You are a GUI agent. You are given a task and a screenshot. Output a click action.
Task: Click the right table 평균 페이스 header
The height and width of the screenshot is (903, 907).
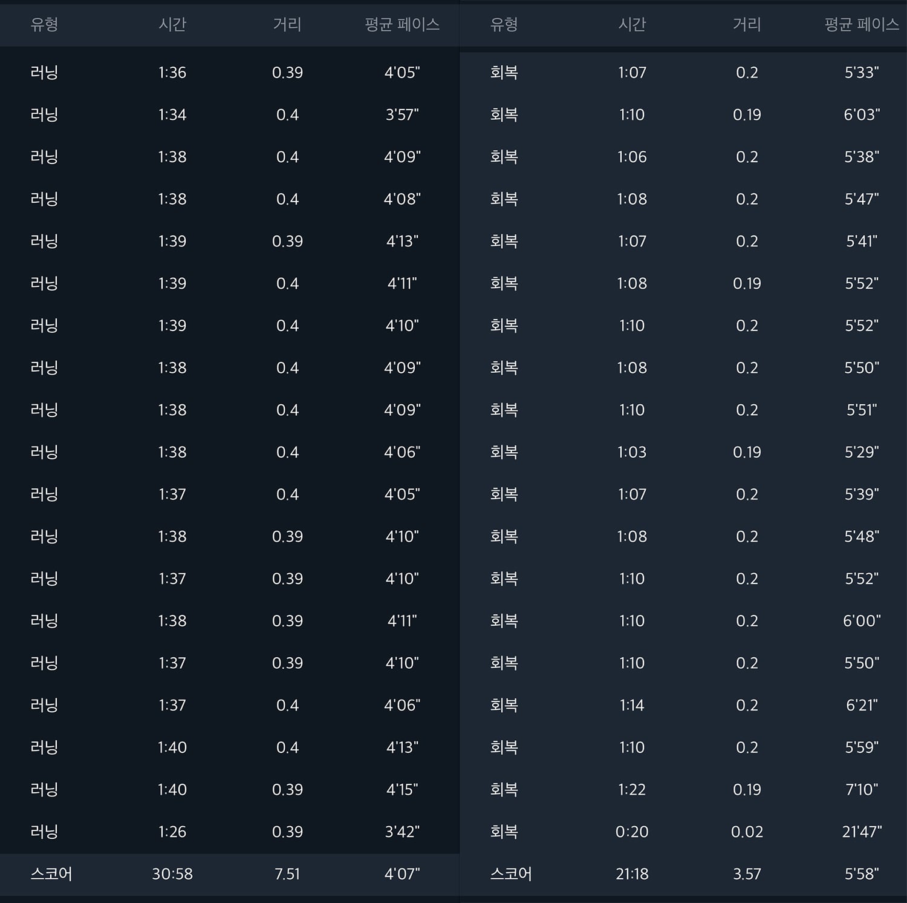pos(862,24)
